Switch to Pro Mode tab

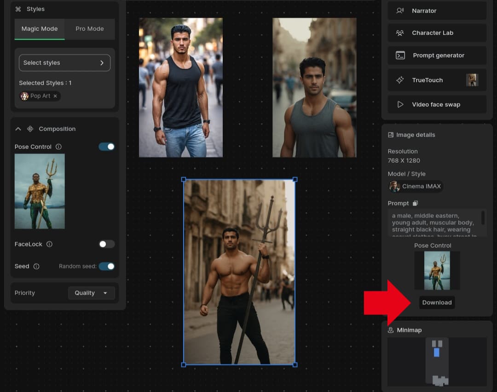coord(90,29)
